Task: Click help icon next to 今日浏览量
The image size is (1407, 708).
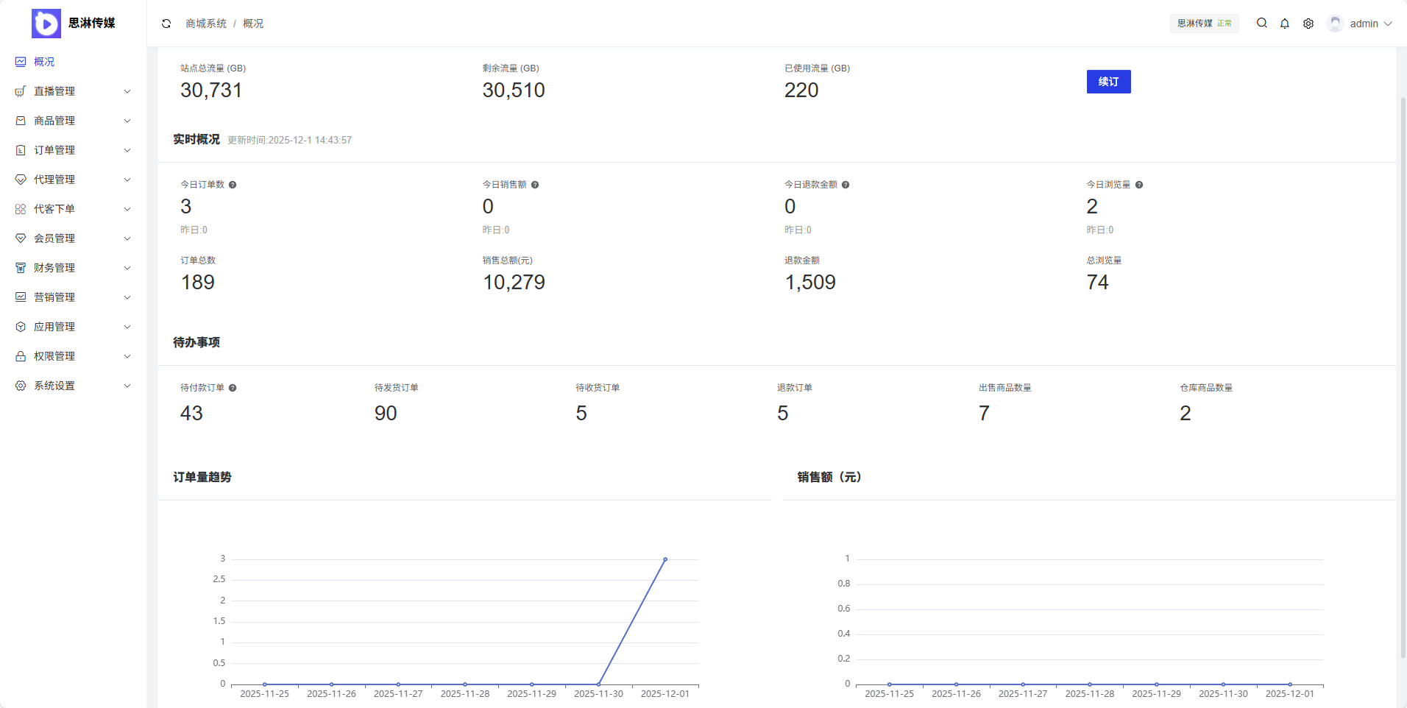Action: click(1139, 185)
